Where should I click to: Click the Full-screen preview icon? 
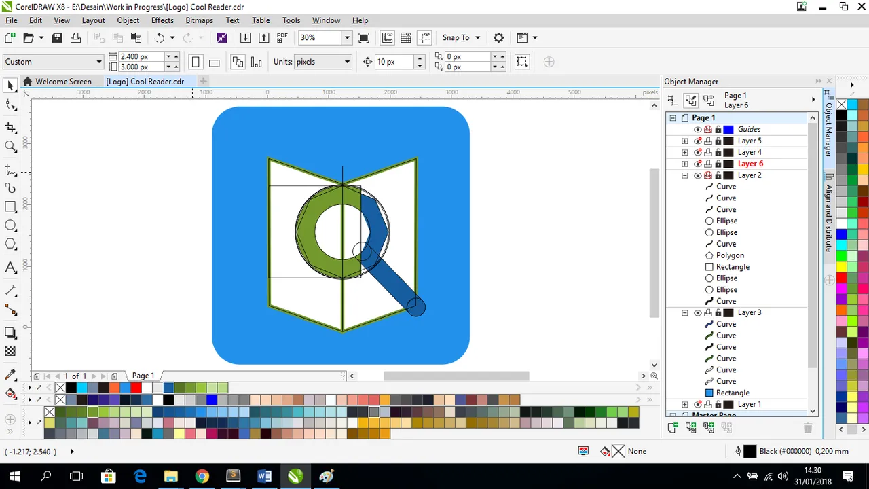[364, 38]
